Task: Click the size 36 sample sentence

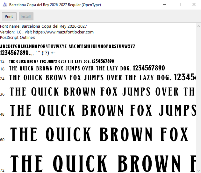Action: (x=103, y=92)
